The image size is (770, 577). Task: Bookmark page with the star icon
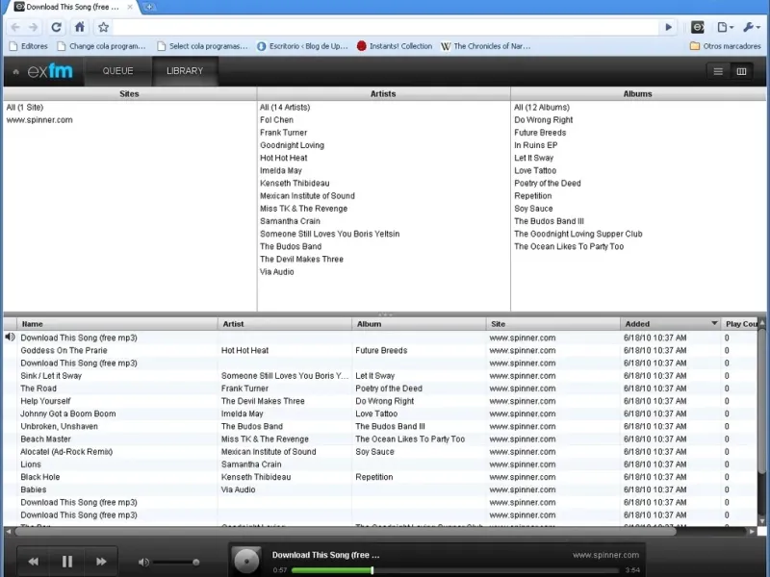(x=103, y=27)
